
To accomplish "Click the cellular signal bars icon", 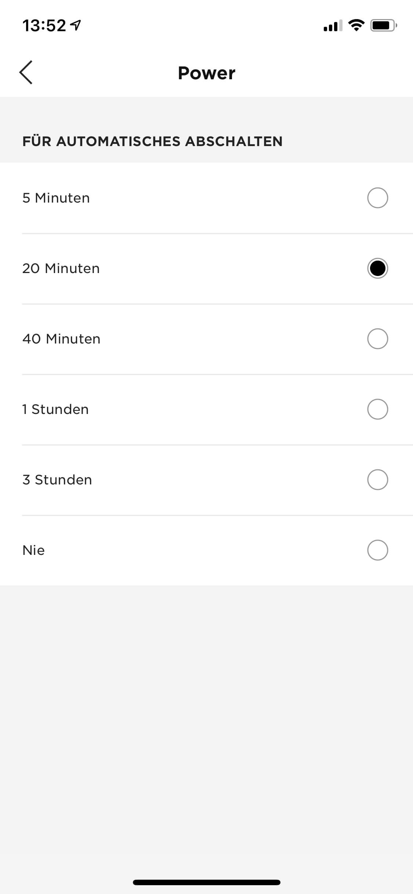I will [x=333, y=25].
